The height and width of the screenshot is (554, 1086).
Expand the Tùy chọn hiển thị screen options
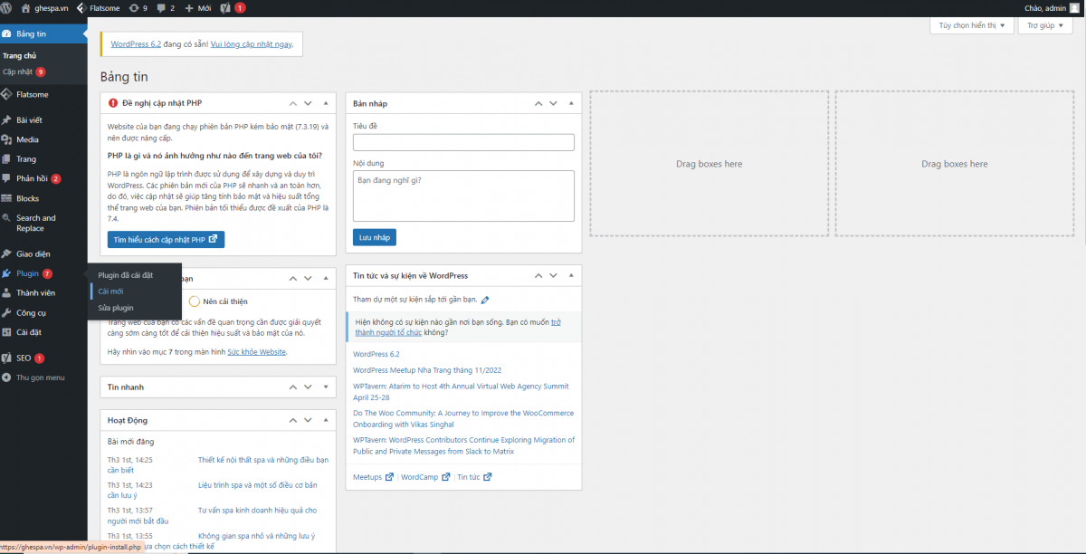[972, 25]
